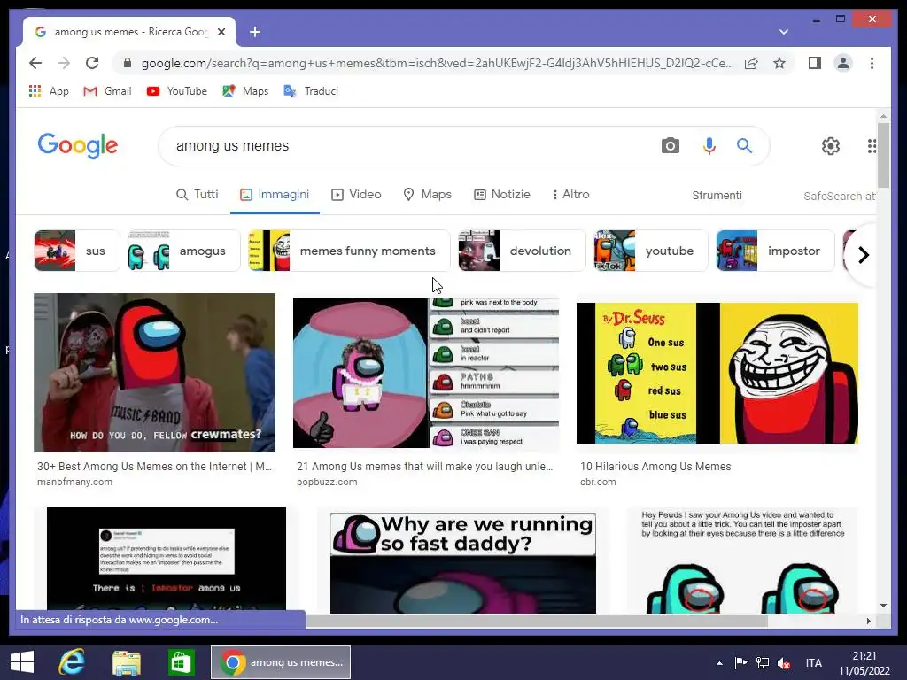Image resolution: width=907 pixels, height=680 pixels.
Task: Close the among us memes tab
Action: point(221,32)
